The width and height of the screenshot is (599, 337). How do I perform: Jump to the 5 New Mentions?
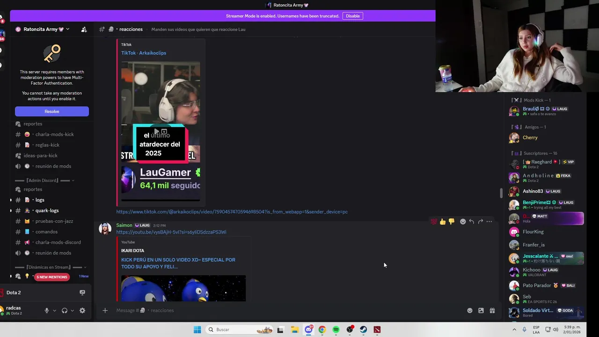(52, 277)
